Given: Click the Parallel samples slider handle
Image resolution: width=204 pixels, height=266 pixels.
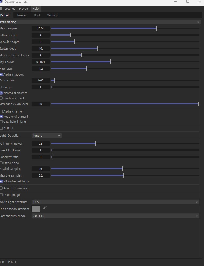Looking at the screenshot, I should point(123,169).
